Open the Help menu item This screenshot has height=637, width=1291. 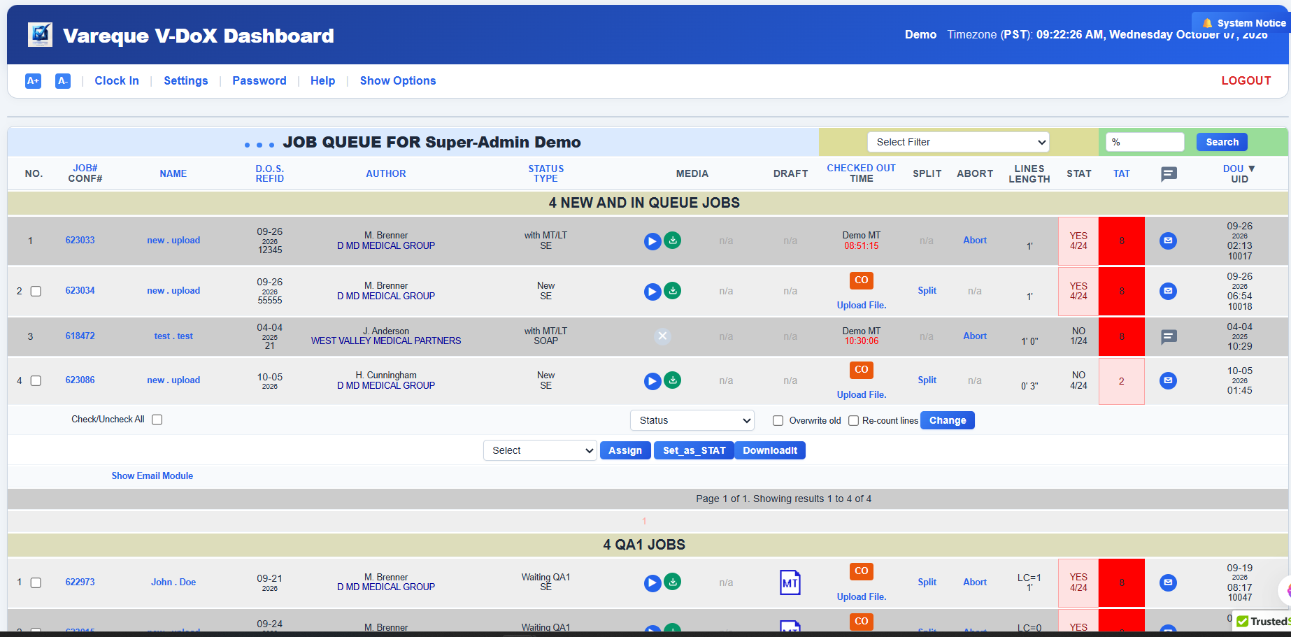click(x=323, y=81)
